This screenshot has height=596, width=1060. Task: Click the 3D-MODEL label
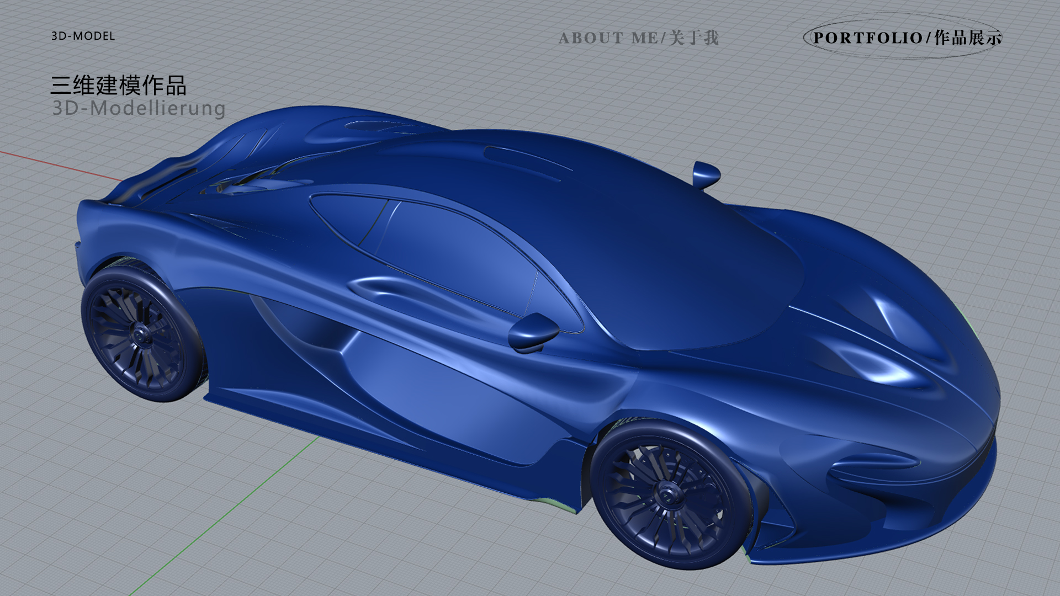pos(83,36)
